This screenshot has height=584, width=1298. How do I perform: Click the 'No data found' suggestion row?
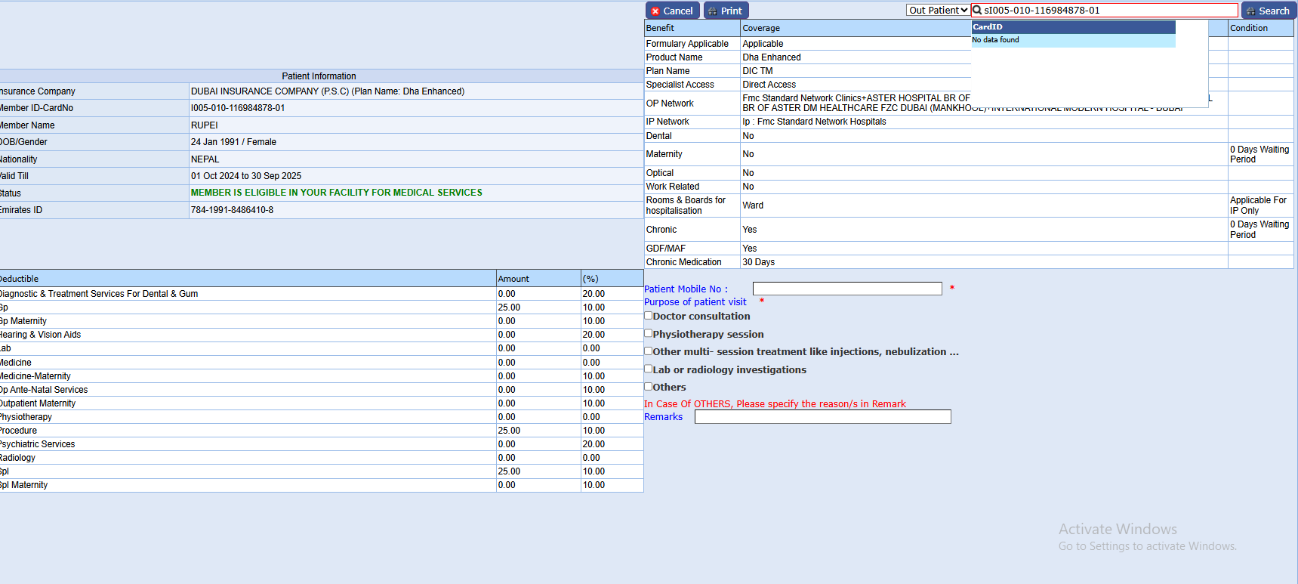(x=1072, y=40)
